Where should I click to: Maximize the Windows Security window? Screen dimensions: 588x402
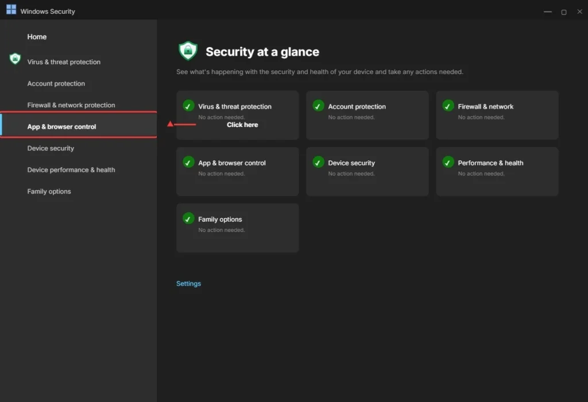click(x=563, y=11)
